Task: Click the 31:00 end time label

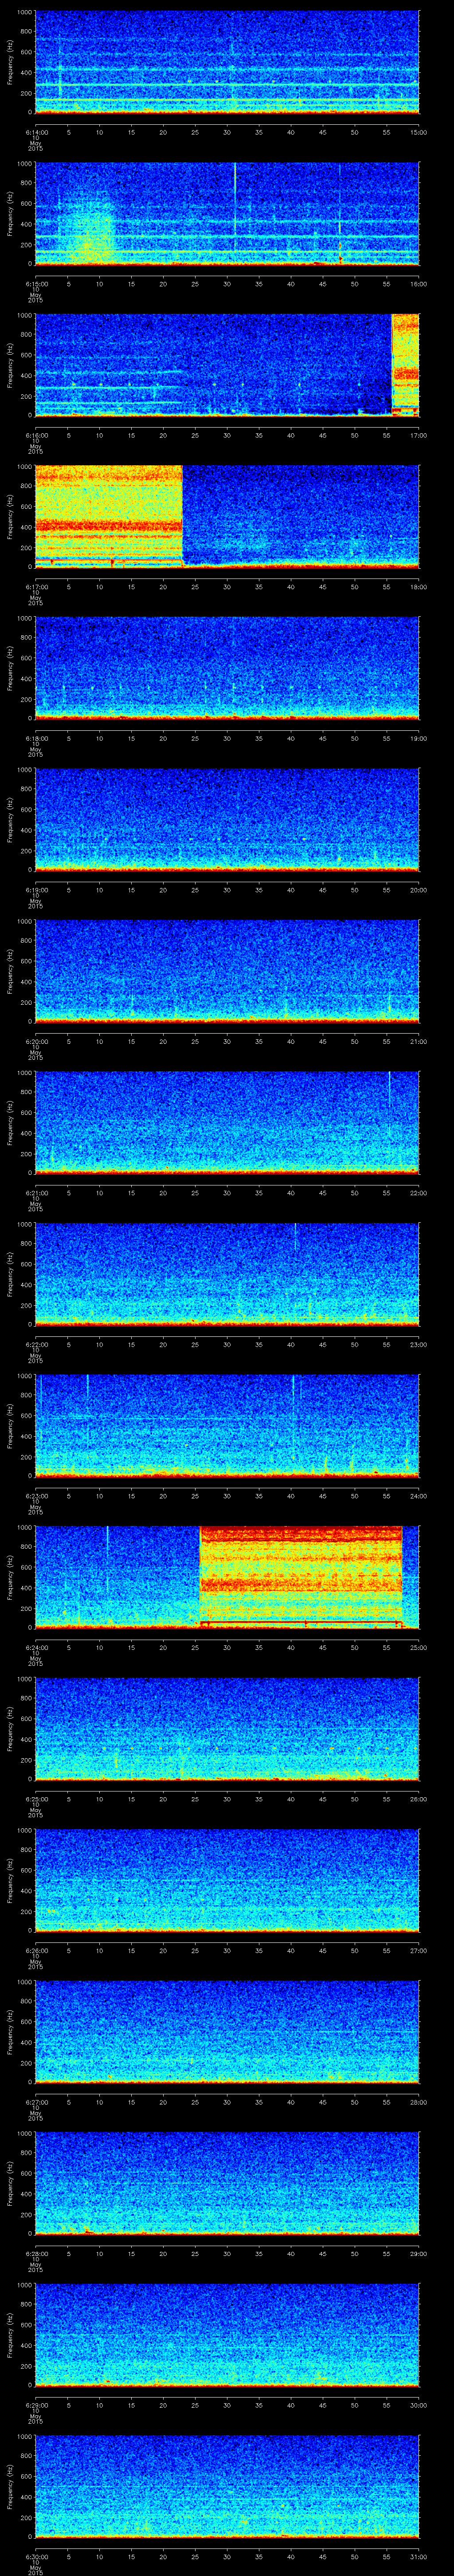Action: 419,2556
